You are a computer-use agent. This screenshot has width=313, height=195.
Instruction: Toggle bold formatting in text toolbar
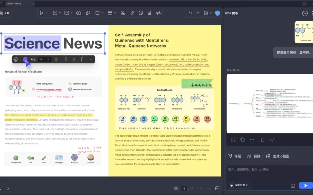66,59
